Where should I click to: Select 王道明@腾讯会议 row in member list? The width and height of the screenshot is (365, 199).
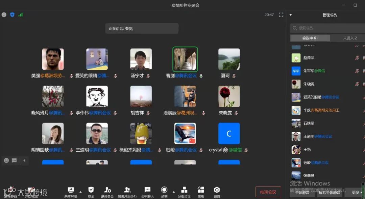(327, 136)
